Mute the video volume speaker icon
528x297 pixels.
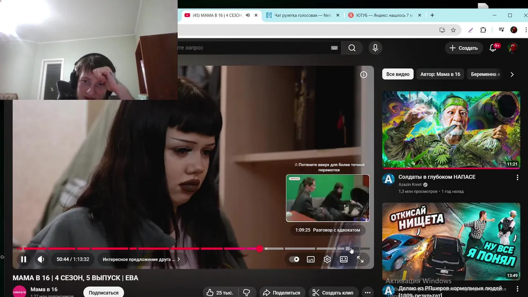coord(40,259)
